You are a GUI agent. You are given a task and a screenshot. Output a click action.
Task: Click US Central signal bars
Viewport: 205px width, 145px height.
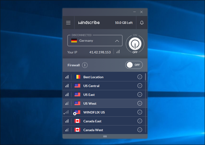click(67, 86)
